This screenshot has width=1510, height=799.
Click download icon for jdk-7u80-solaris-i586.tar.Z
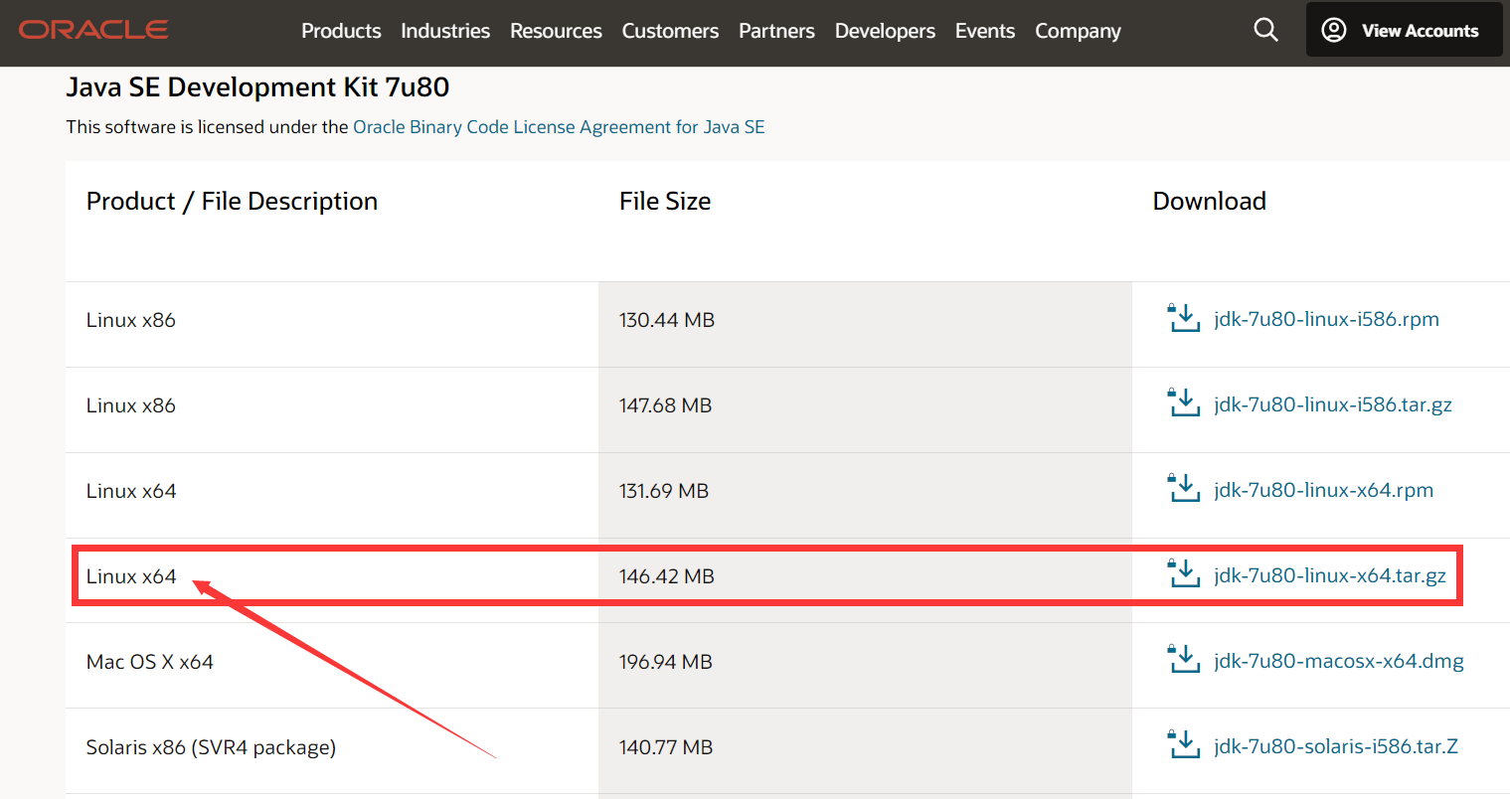click(1183, 745)
